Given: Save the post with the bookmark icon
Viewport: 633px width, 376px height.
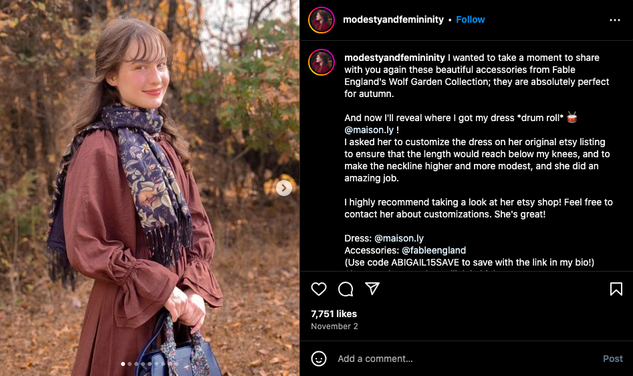Looking at the screenshot, I should click(616, 289).
